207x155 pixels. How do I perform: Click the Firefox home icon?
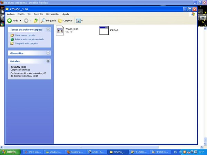tap(203, 18)
